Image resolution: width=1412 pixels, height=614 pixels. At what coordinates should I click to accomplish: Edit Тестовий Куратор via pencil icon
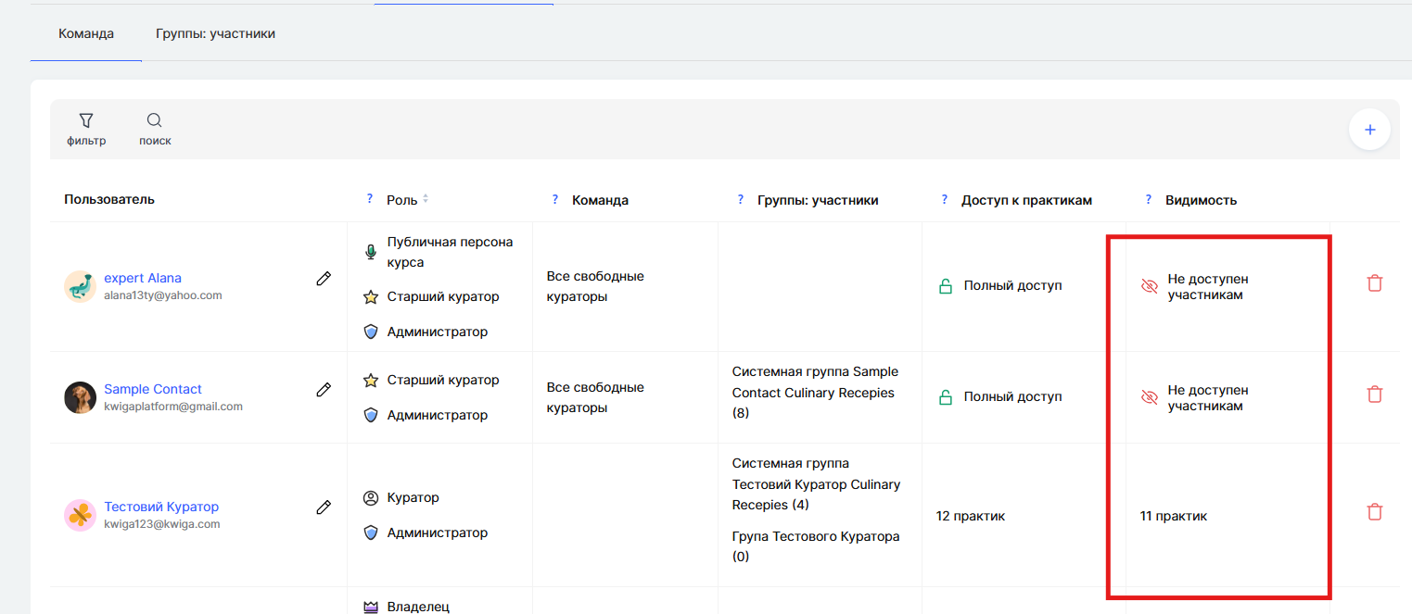tap(324, 507)
